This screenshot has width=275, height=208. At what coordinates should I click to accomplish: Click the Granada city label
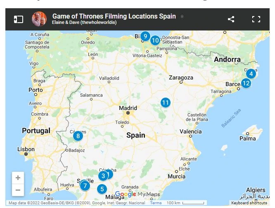click(130, 187)
